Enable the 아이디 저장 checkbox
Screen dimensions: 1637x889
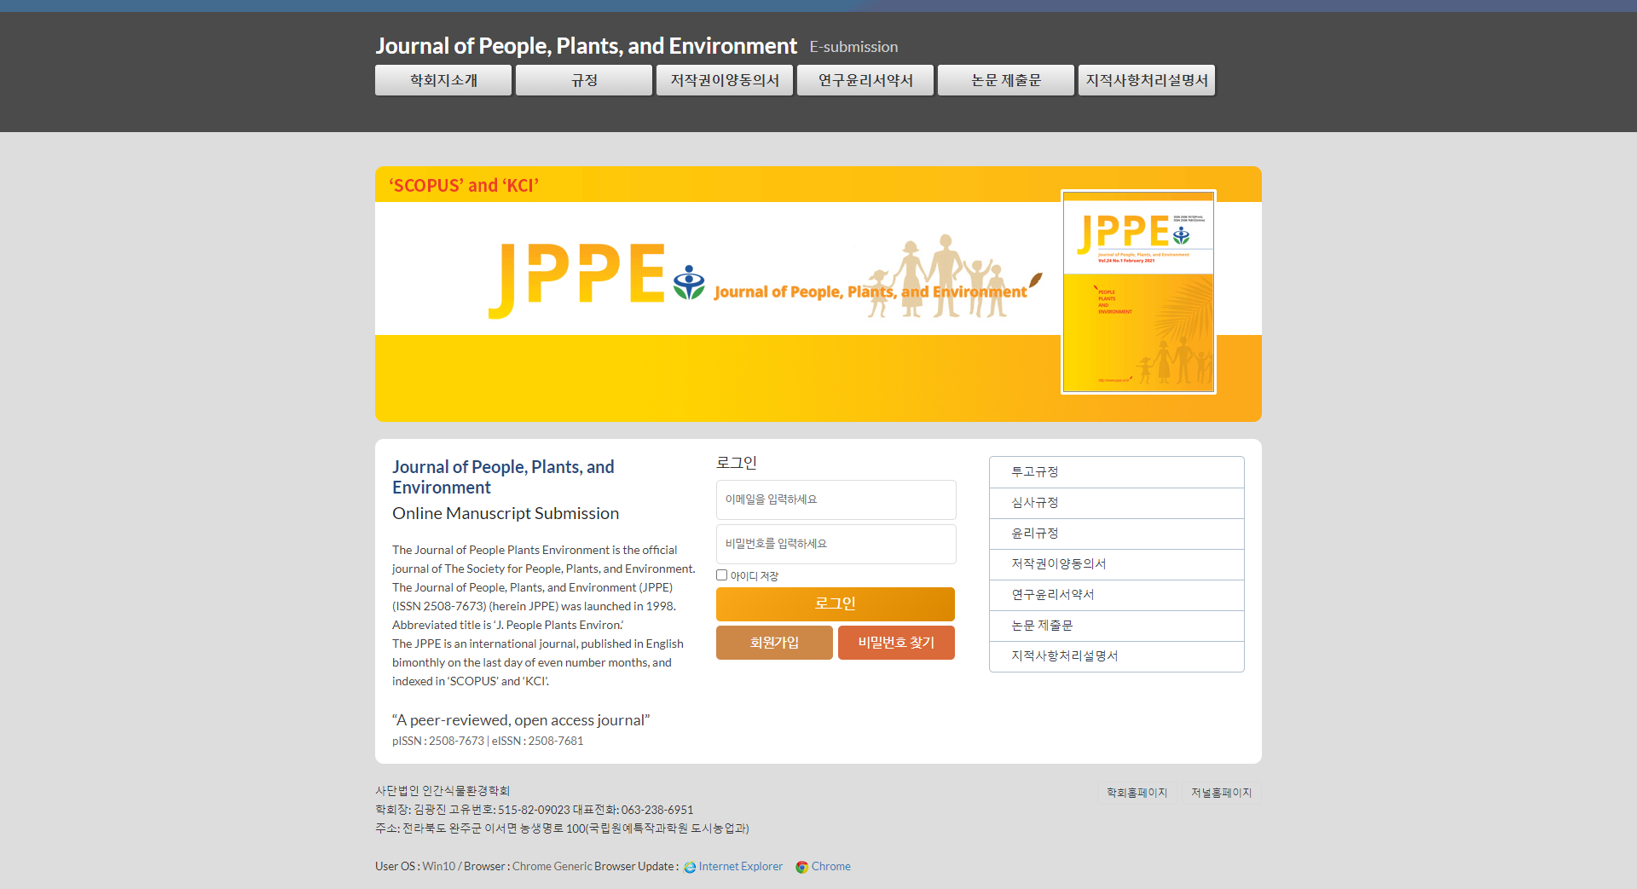coord(721,574)
